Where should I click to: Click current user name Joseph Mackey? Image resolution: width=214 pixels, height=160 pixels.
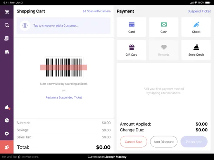[x=116, y=157]
